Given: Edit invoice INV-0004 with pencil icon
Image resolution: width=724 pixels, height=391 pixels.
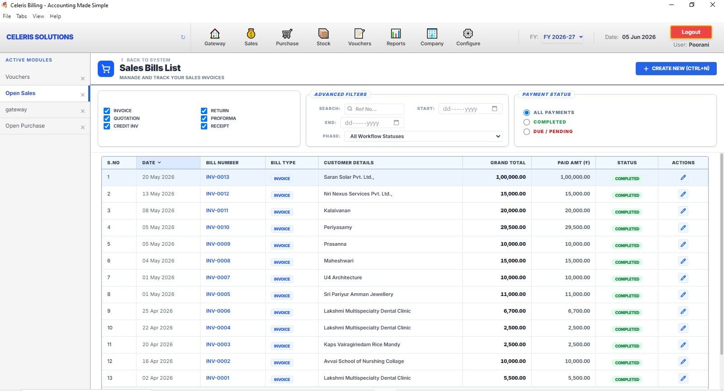Looking at the screenshot, I should (x=683, y=328).
